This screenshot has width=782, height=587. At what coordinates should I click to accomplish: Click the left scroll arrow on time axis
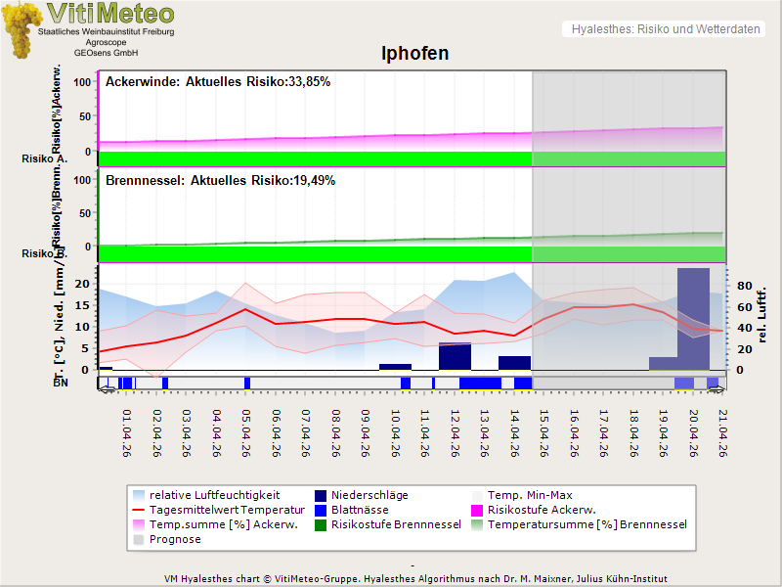(x=106, y=388)
